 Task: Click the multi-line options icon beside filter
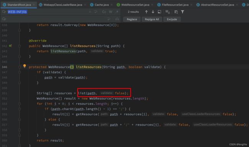point(176,12)
